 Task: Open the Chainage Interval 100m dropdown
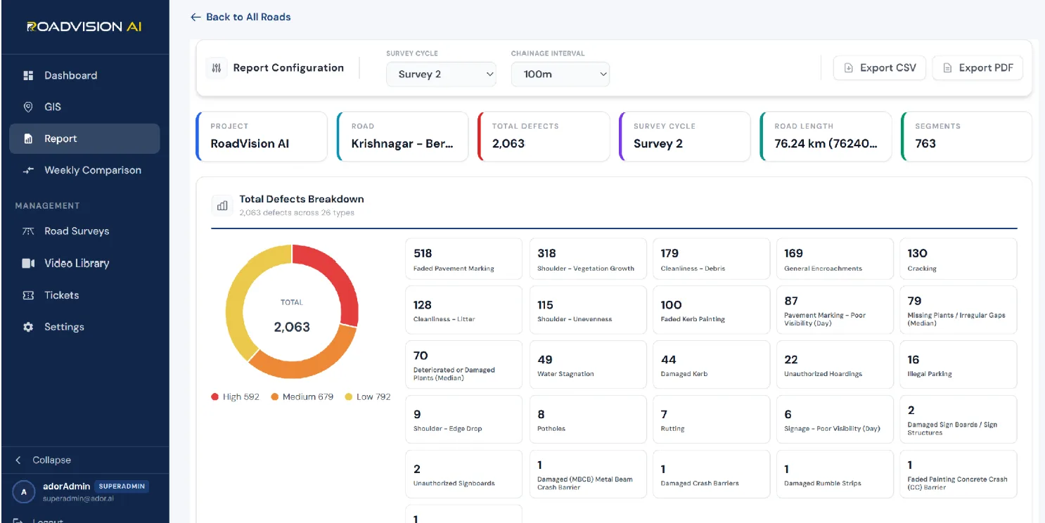coord(560,75)
